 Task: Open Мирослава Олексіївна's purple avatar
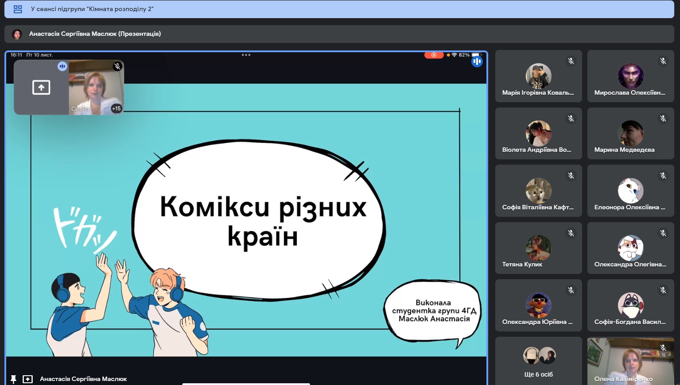point(630,76)
